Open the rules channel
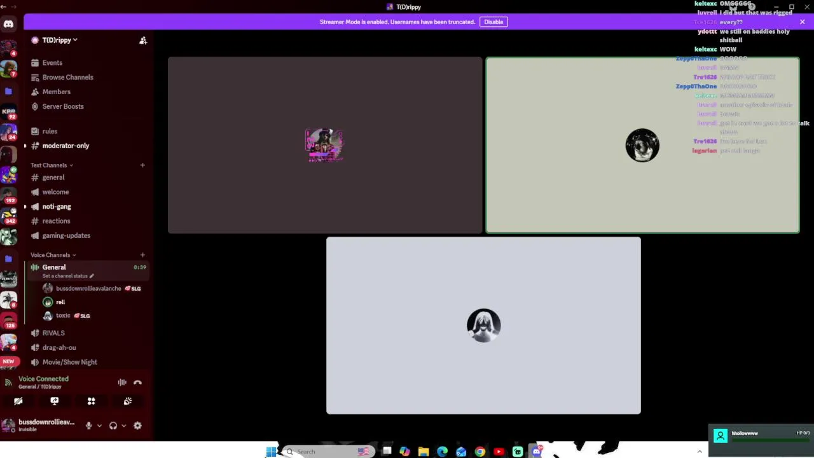 50,131
